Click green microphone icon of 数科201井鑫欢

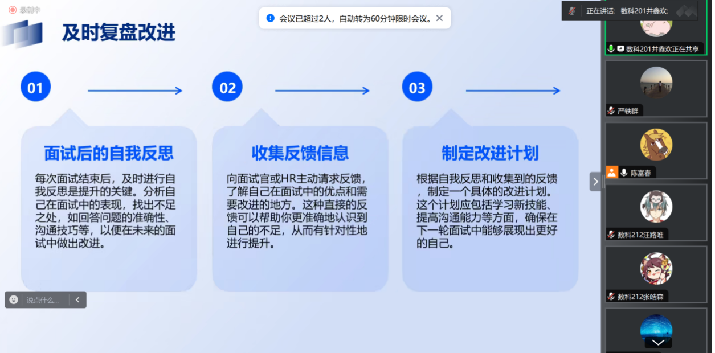point(611,49)
